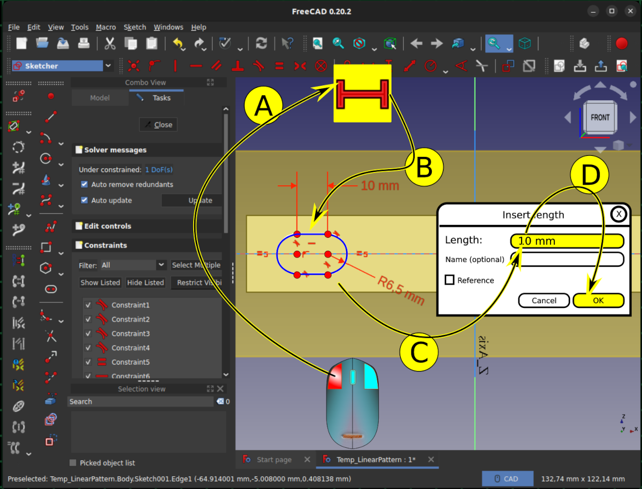Switch to the Model tab
Image resolution: width=642 pixels, height=489 pixels.
click(x=100, y=98)
